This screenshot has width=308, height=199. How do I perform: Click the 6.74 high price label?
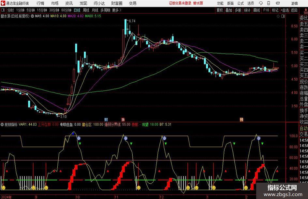tap(132, 21)
